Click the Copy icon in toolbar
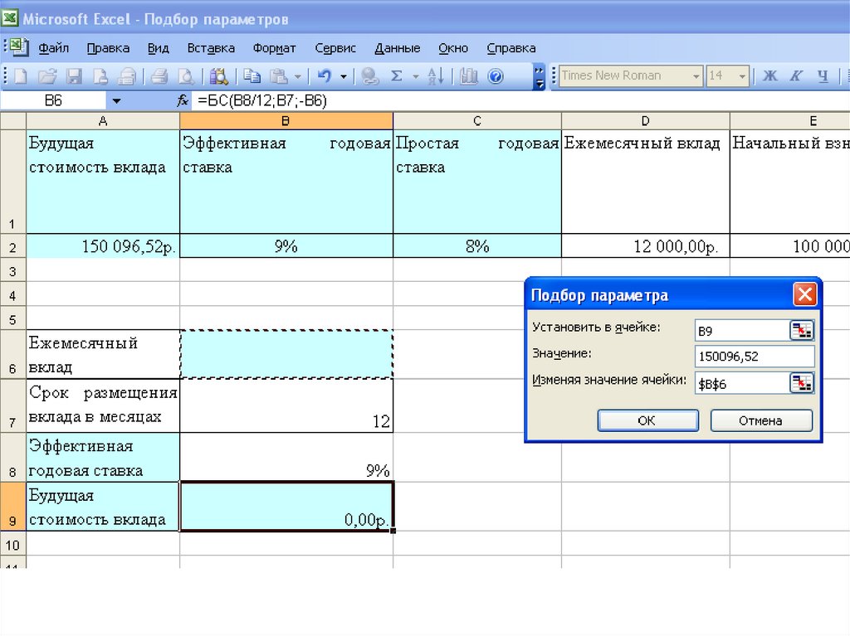This screenshot has height=636, width=850. coord(252,76)
